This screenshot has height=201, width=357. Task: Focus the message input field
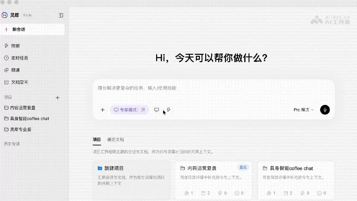(x=214, y=88)
